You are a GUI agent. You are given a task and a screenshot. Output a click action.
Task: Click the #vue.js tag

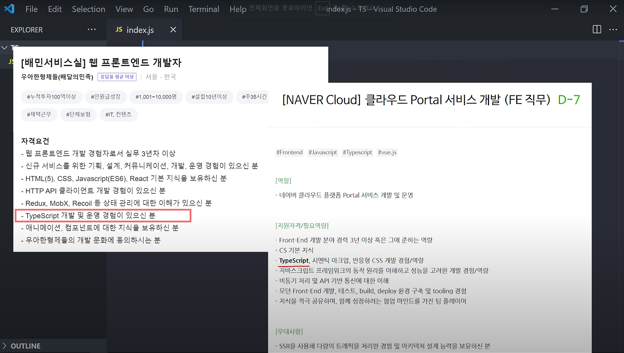387,152
